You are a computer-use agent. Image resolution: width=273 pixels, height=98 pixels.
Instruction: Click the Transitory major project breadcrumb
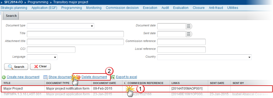71,2
